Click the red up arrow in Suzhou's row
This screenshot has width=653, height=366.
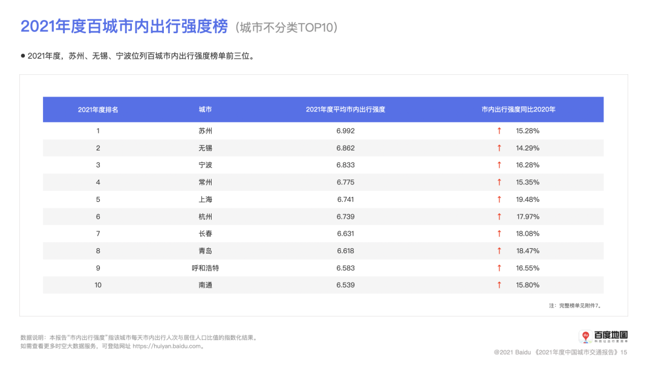pyautogui.click(x=499, y=130)
